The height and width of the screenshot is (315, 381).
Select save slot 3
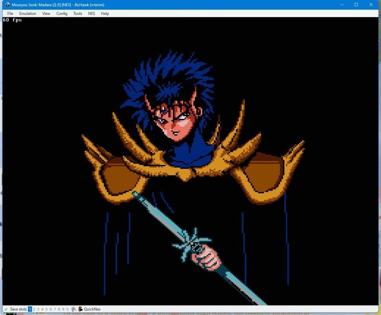tap(38, 309)
